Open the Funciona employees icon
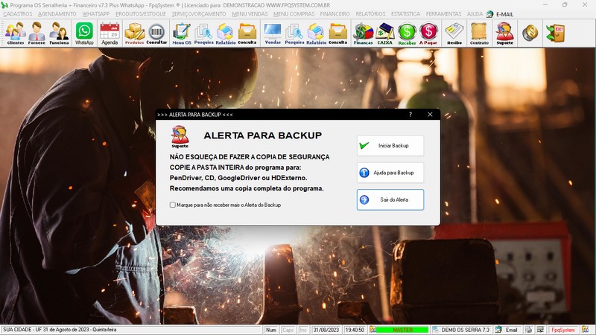 pos(60,33)
